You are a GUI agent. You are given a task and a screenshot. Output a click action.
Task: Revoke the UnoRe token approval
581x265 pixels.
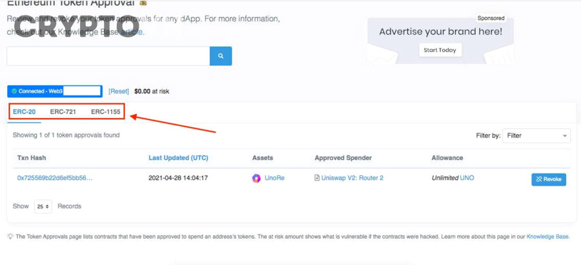point(549,179)
